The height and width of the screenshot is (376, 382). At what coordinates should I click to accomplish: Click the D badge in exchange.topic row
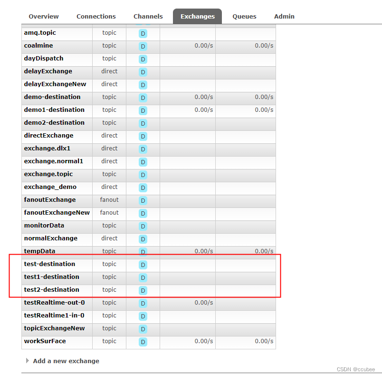point(143,175)
